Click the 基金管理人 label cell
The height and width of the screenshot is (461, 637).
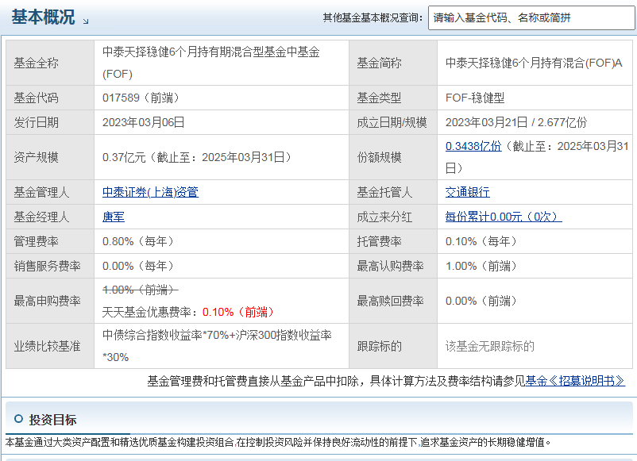(x=50, y=192)
